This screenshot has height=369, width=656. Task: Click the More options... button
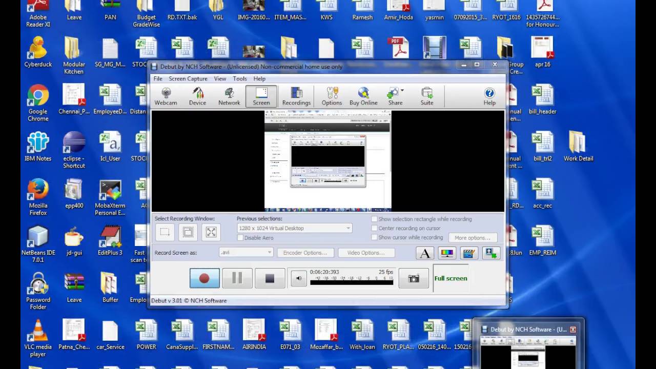pyautogui.click(x=473, y=238)
